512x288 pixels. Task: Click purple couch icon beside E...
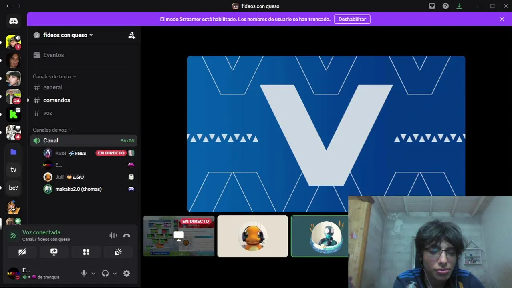tap(131, 165)
